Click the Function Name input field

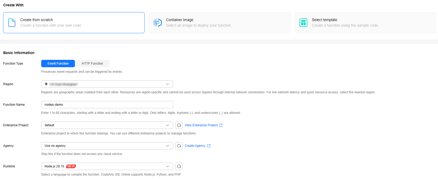tap(107, 105)
